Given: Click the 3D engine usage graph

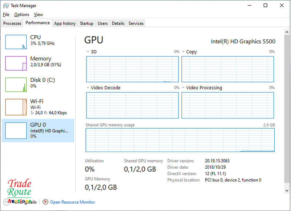Looking at the screenshot, I should pyautogui.click(x=132, y=69).
